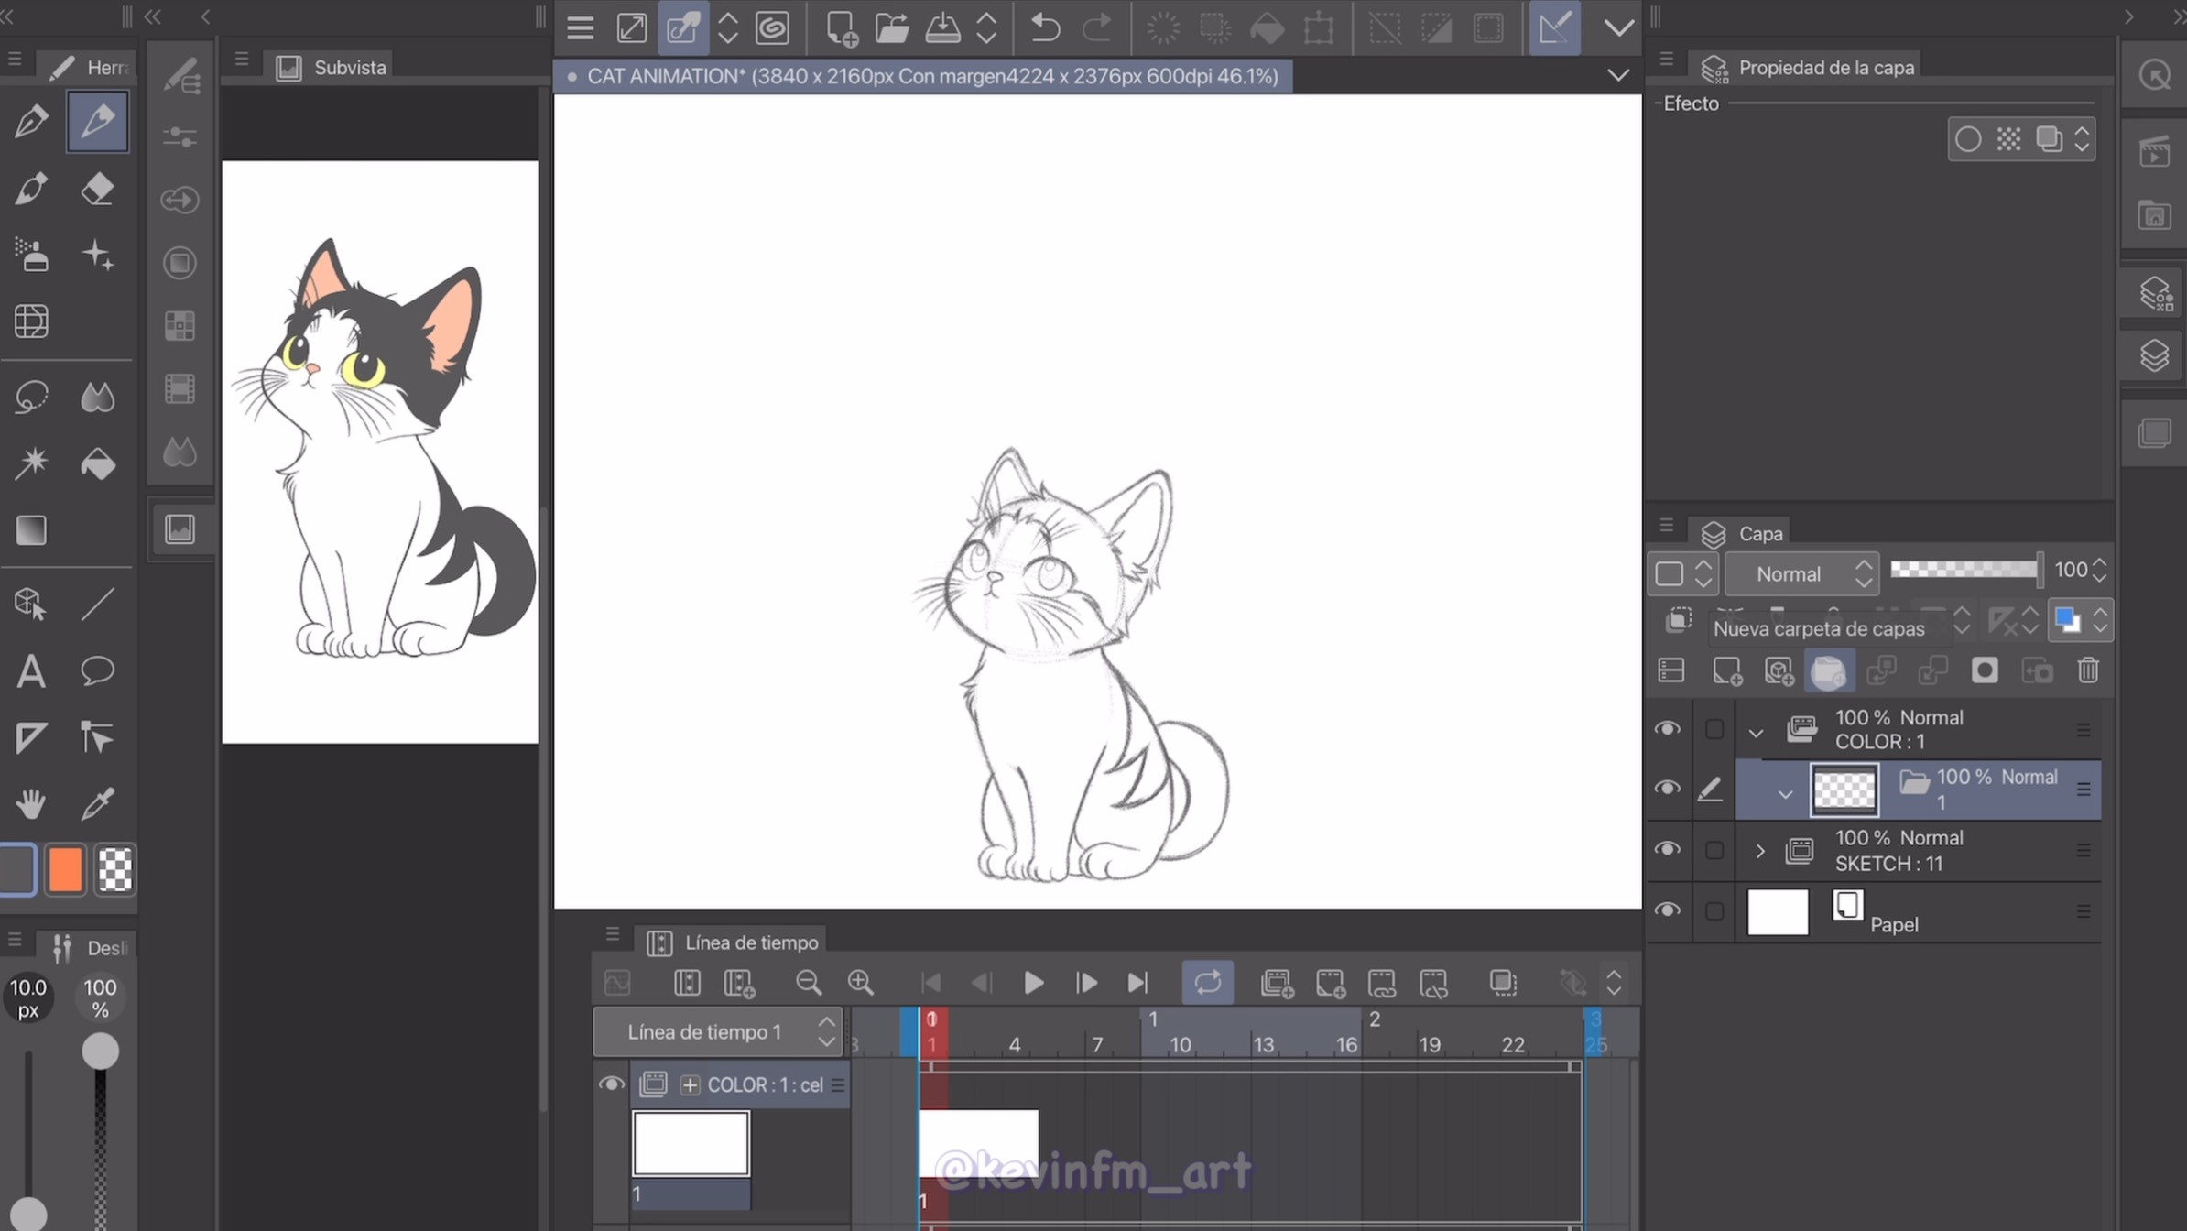Expand the SKETCH : 11 animation folder
The width and height of the screenshot is (2187, 1231).
tap(1759, 851)
